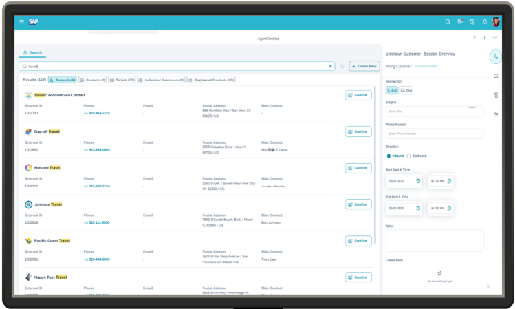
Task: Go to the next tab with the right chevron
Action: click(485, 37)
